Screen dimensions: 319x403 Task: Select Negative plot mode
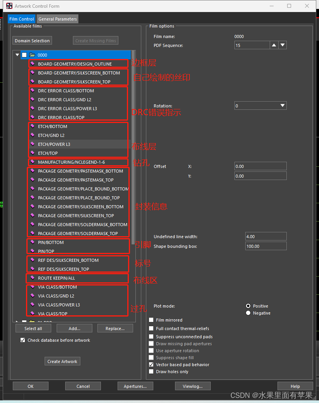click(248, 313)
